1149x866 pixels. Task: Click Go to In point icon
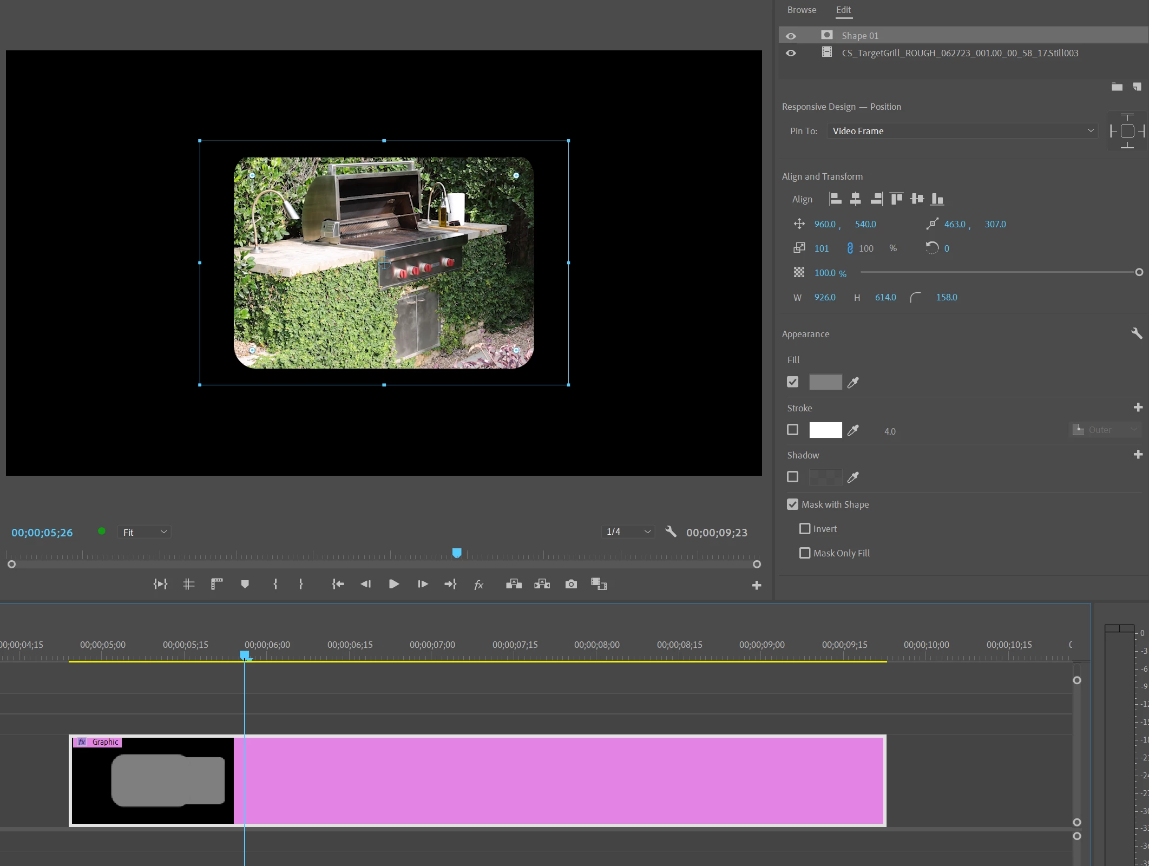(x=338, y=585)
